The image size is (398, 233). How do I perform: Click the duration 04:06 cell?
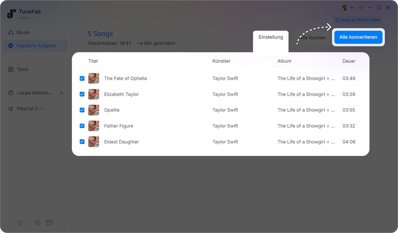point(349,142)
